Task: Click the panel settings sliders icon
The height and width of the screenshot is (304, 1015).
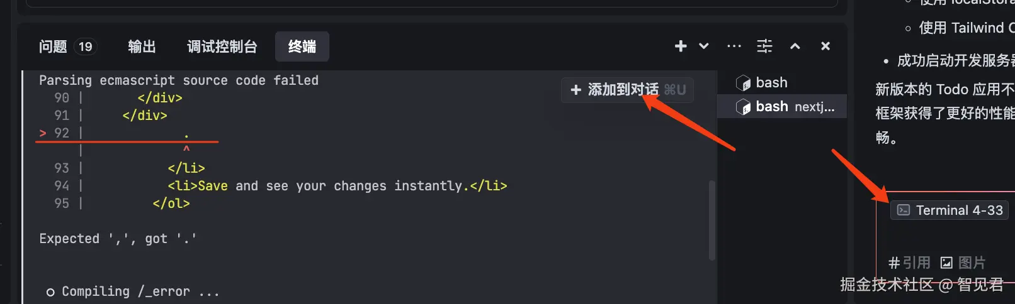Action: pos(764,46)
